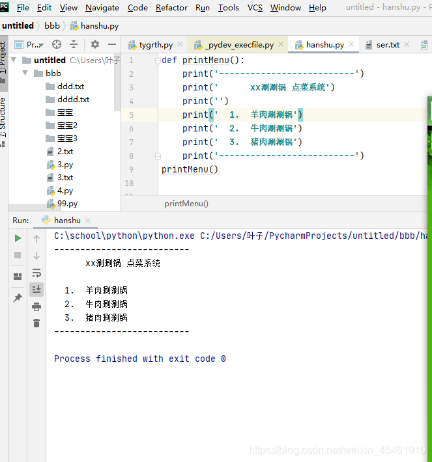Open the VCS menu
432x462 pixels.
click(x=255, y=8)
